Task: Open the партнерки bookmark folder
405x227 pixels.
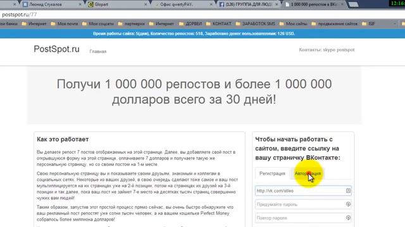Action: (132, 24)
